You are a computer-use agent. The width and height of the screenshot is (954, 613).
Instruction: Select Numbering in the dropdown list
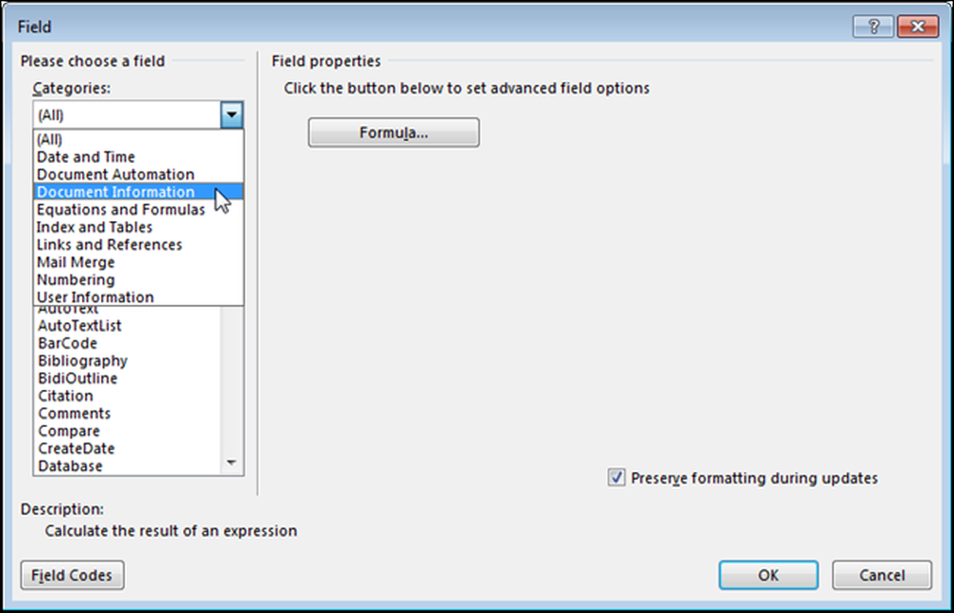(138, 280)
